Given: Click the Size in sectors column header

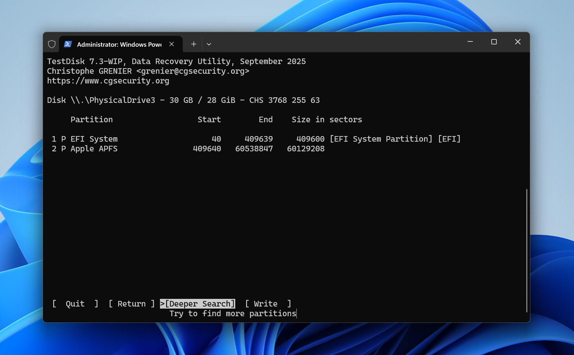Looking at the screenshot, I should pyautogui.click(x=327, y=120).
